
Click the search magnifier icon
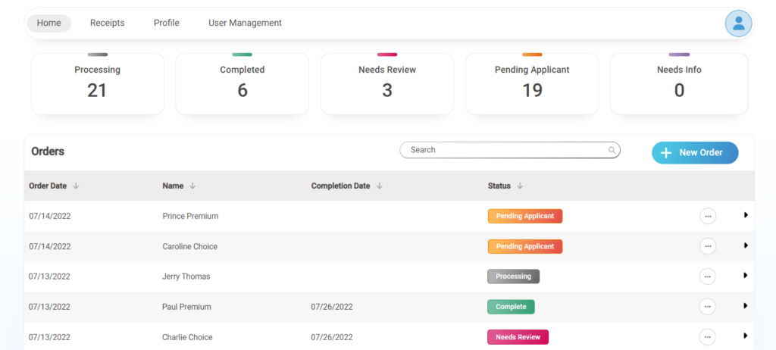[x=612, y=150]
